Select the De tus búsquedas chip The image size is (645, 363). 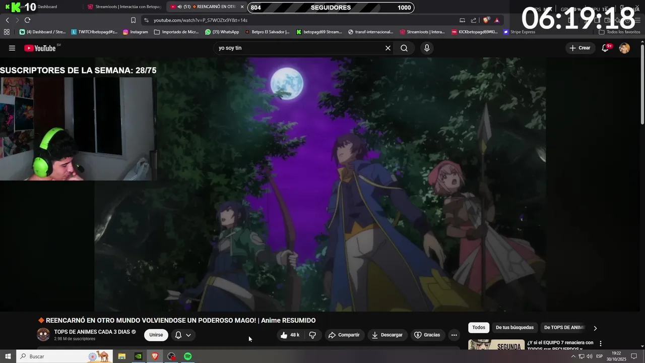click(514, 327)
